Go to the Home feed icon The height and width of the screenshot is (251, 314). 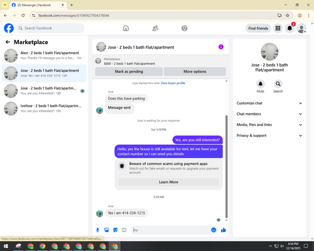[x=126, y=28]
